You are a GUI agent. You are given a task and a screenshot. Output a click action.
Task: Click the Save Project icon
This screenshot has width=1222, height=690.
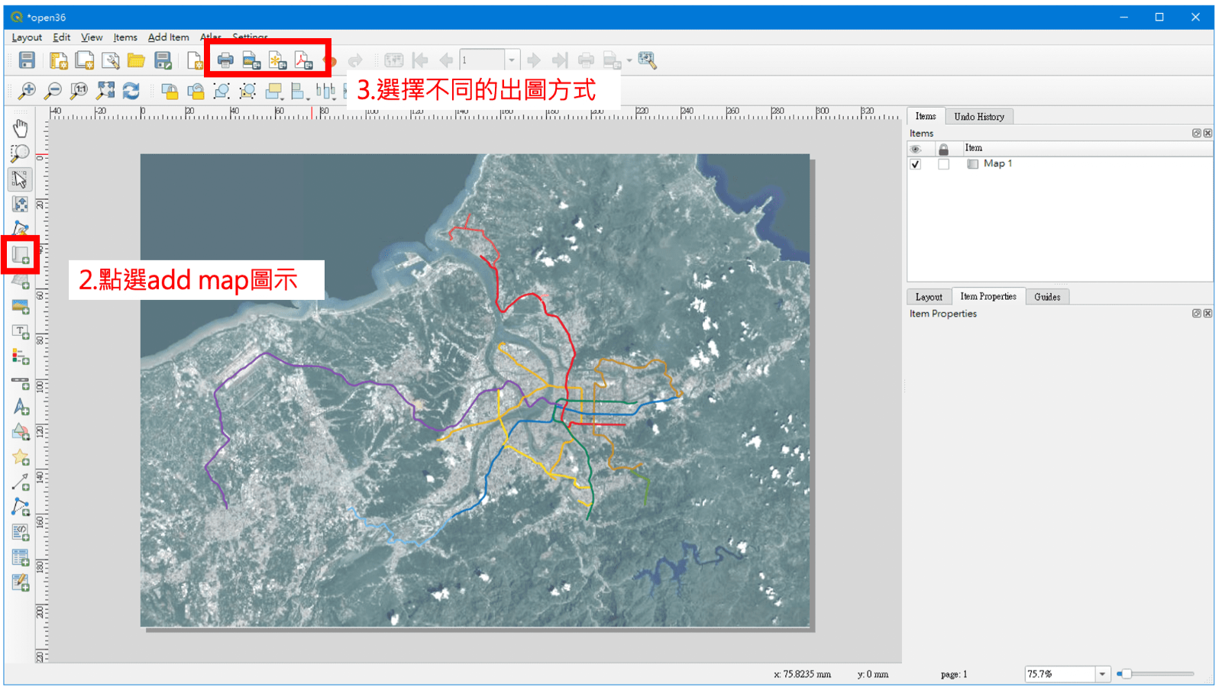click(x=27, y=60)
